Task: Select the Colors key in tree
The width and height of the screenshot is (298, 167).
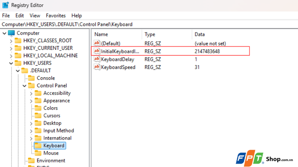Action: tap(50, 108)
